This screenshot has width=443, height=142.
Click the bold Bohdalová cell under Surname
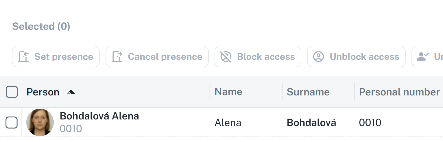[311, 123]
